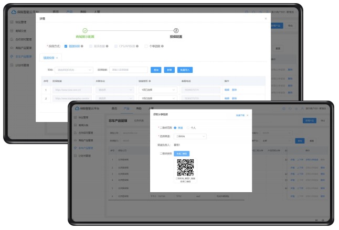
Task: Switch to 产品 in lower window navigation
Action: coord(126,108)
